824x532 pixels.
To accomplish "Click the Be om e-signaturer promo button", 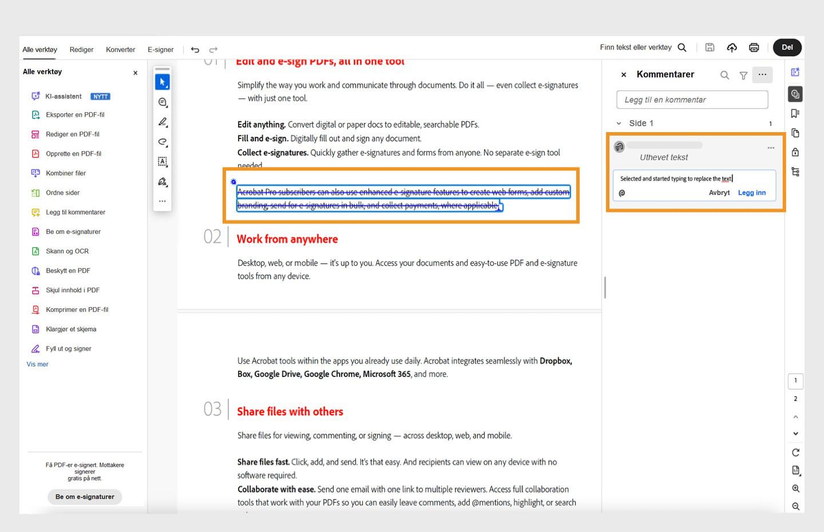I will click(85, 497).
